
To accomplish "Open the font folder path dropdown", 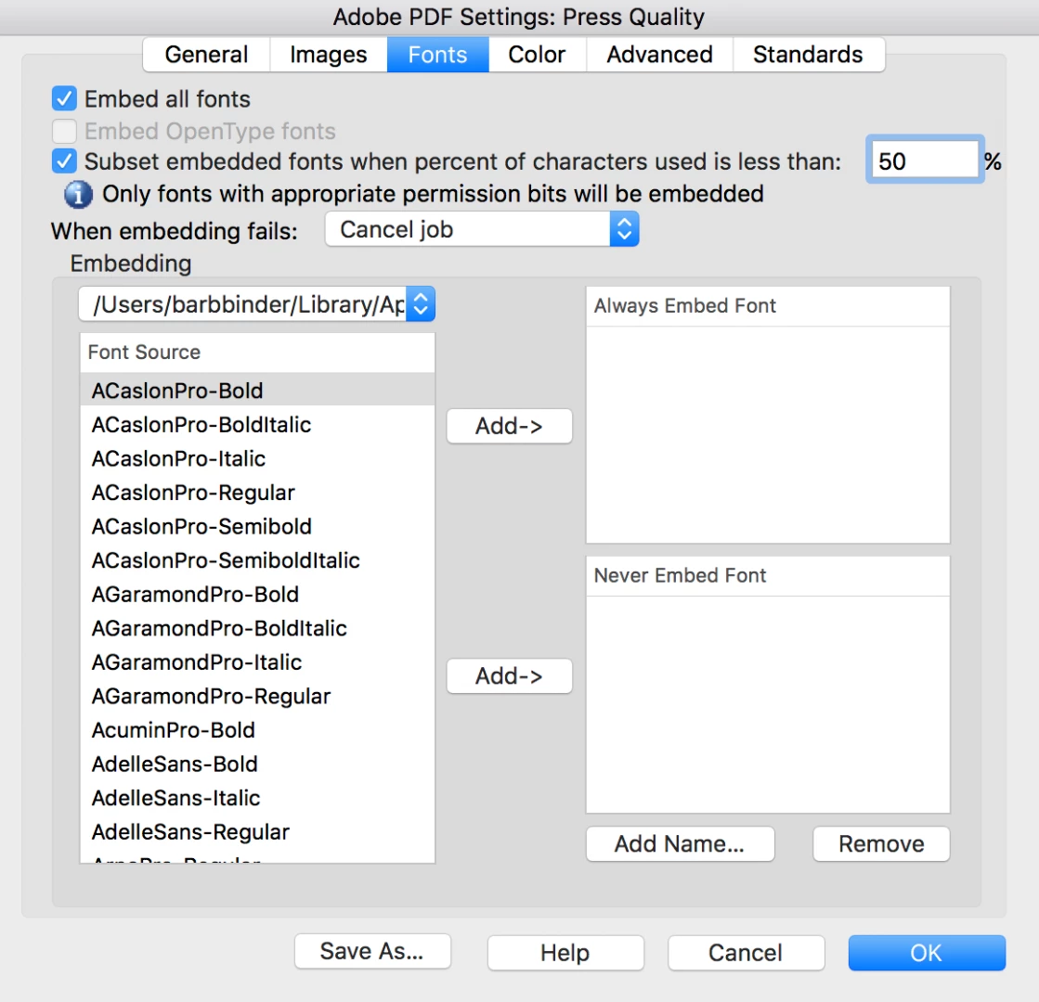I will 257,304.
